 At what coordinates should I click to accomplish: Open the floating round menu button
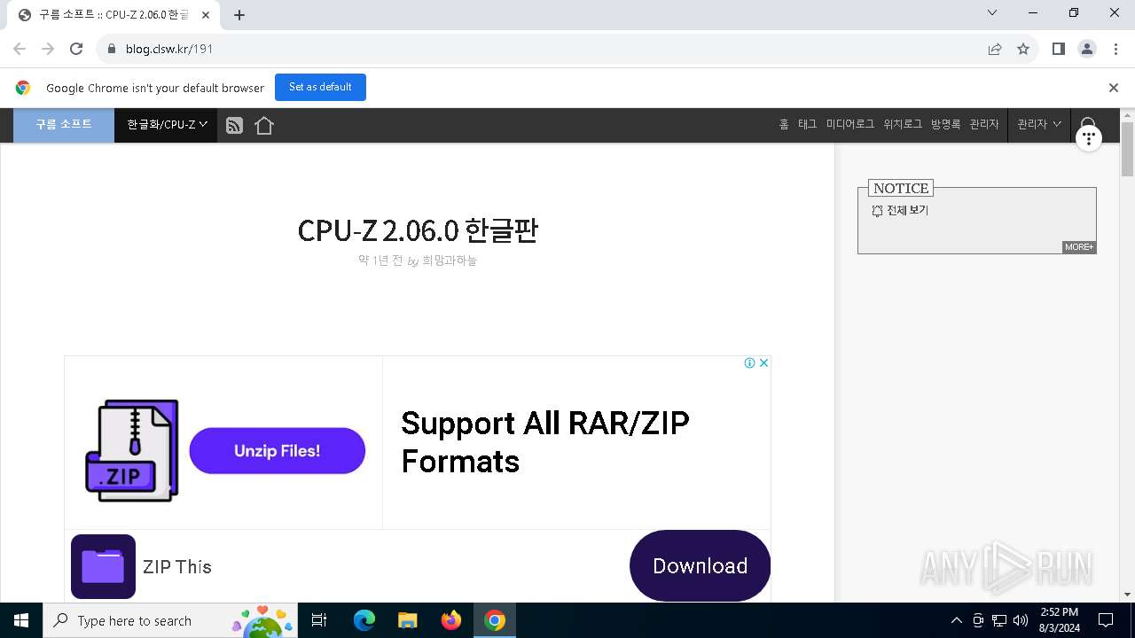point(1089,137)
